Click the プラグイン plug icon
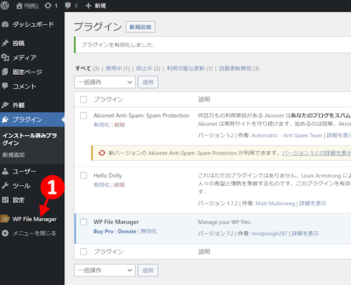 coord(5,119)
